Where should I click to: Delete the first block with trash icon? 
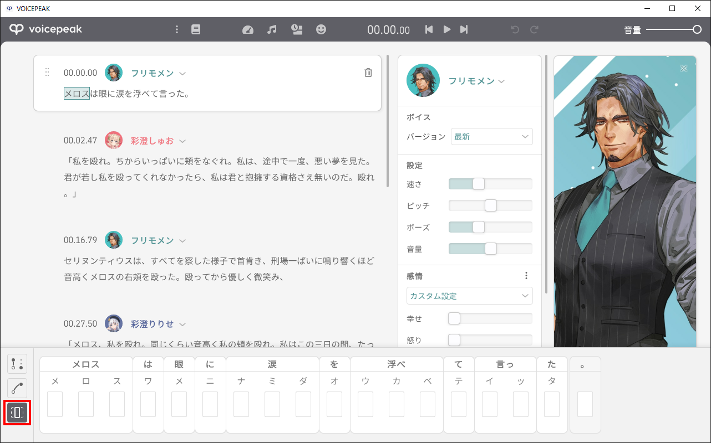click(x=368, y=73)
